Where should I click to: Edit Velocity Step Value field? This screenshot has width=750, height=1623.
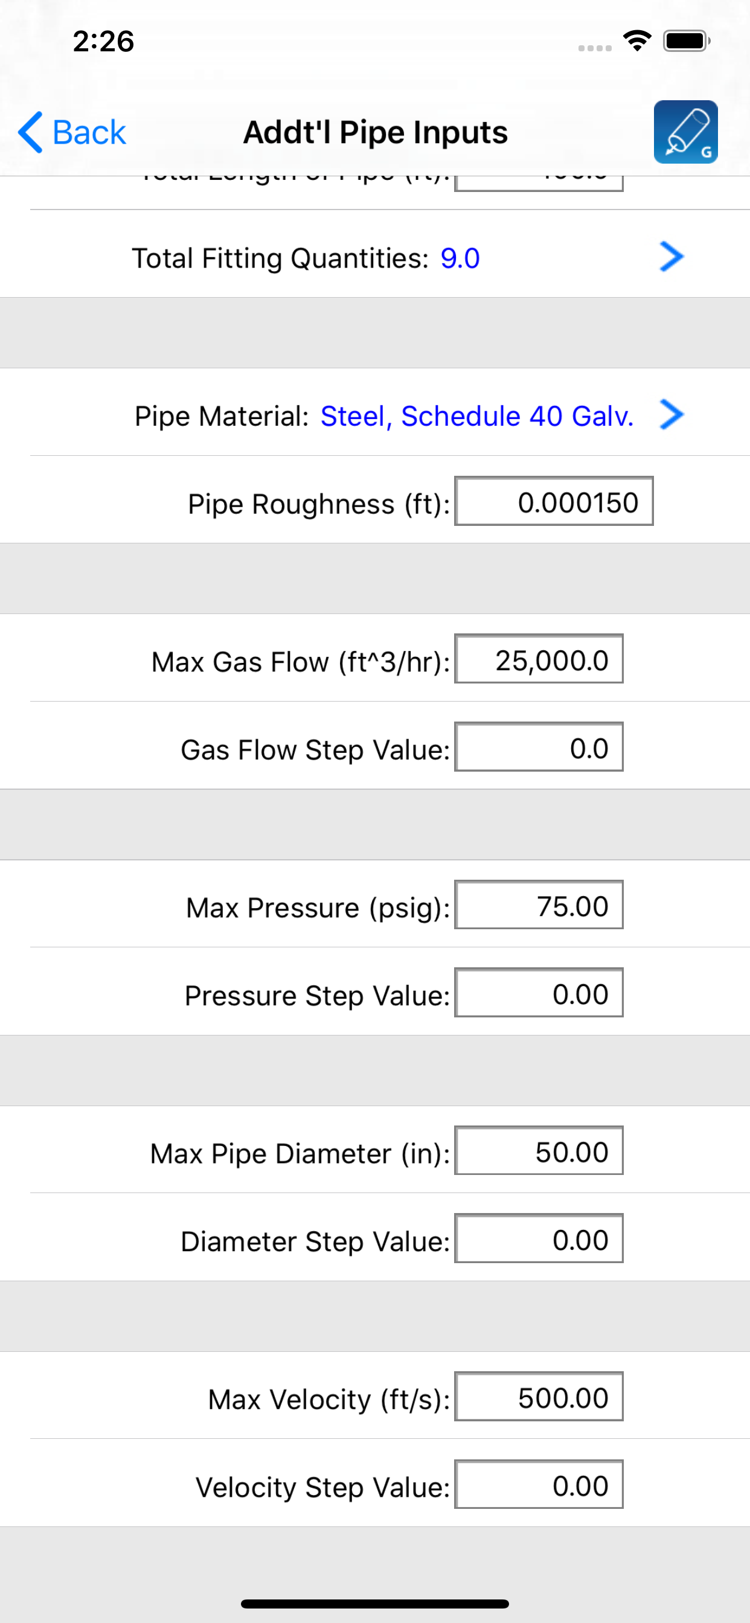click(539, 1484)
